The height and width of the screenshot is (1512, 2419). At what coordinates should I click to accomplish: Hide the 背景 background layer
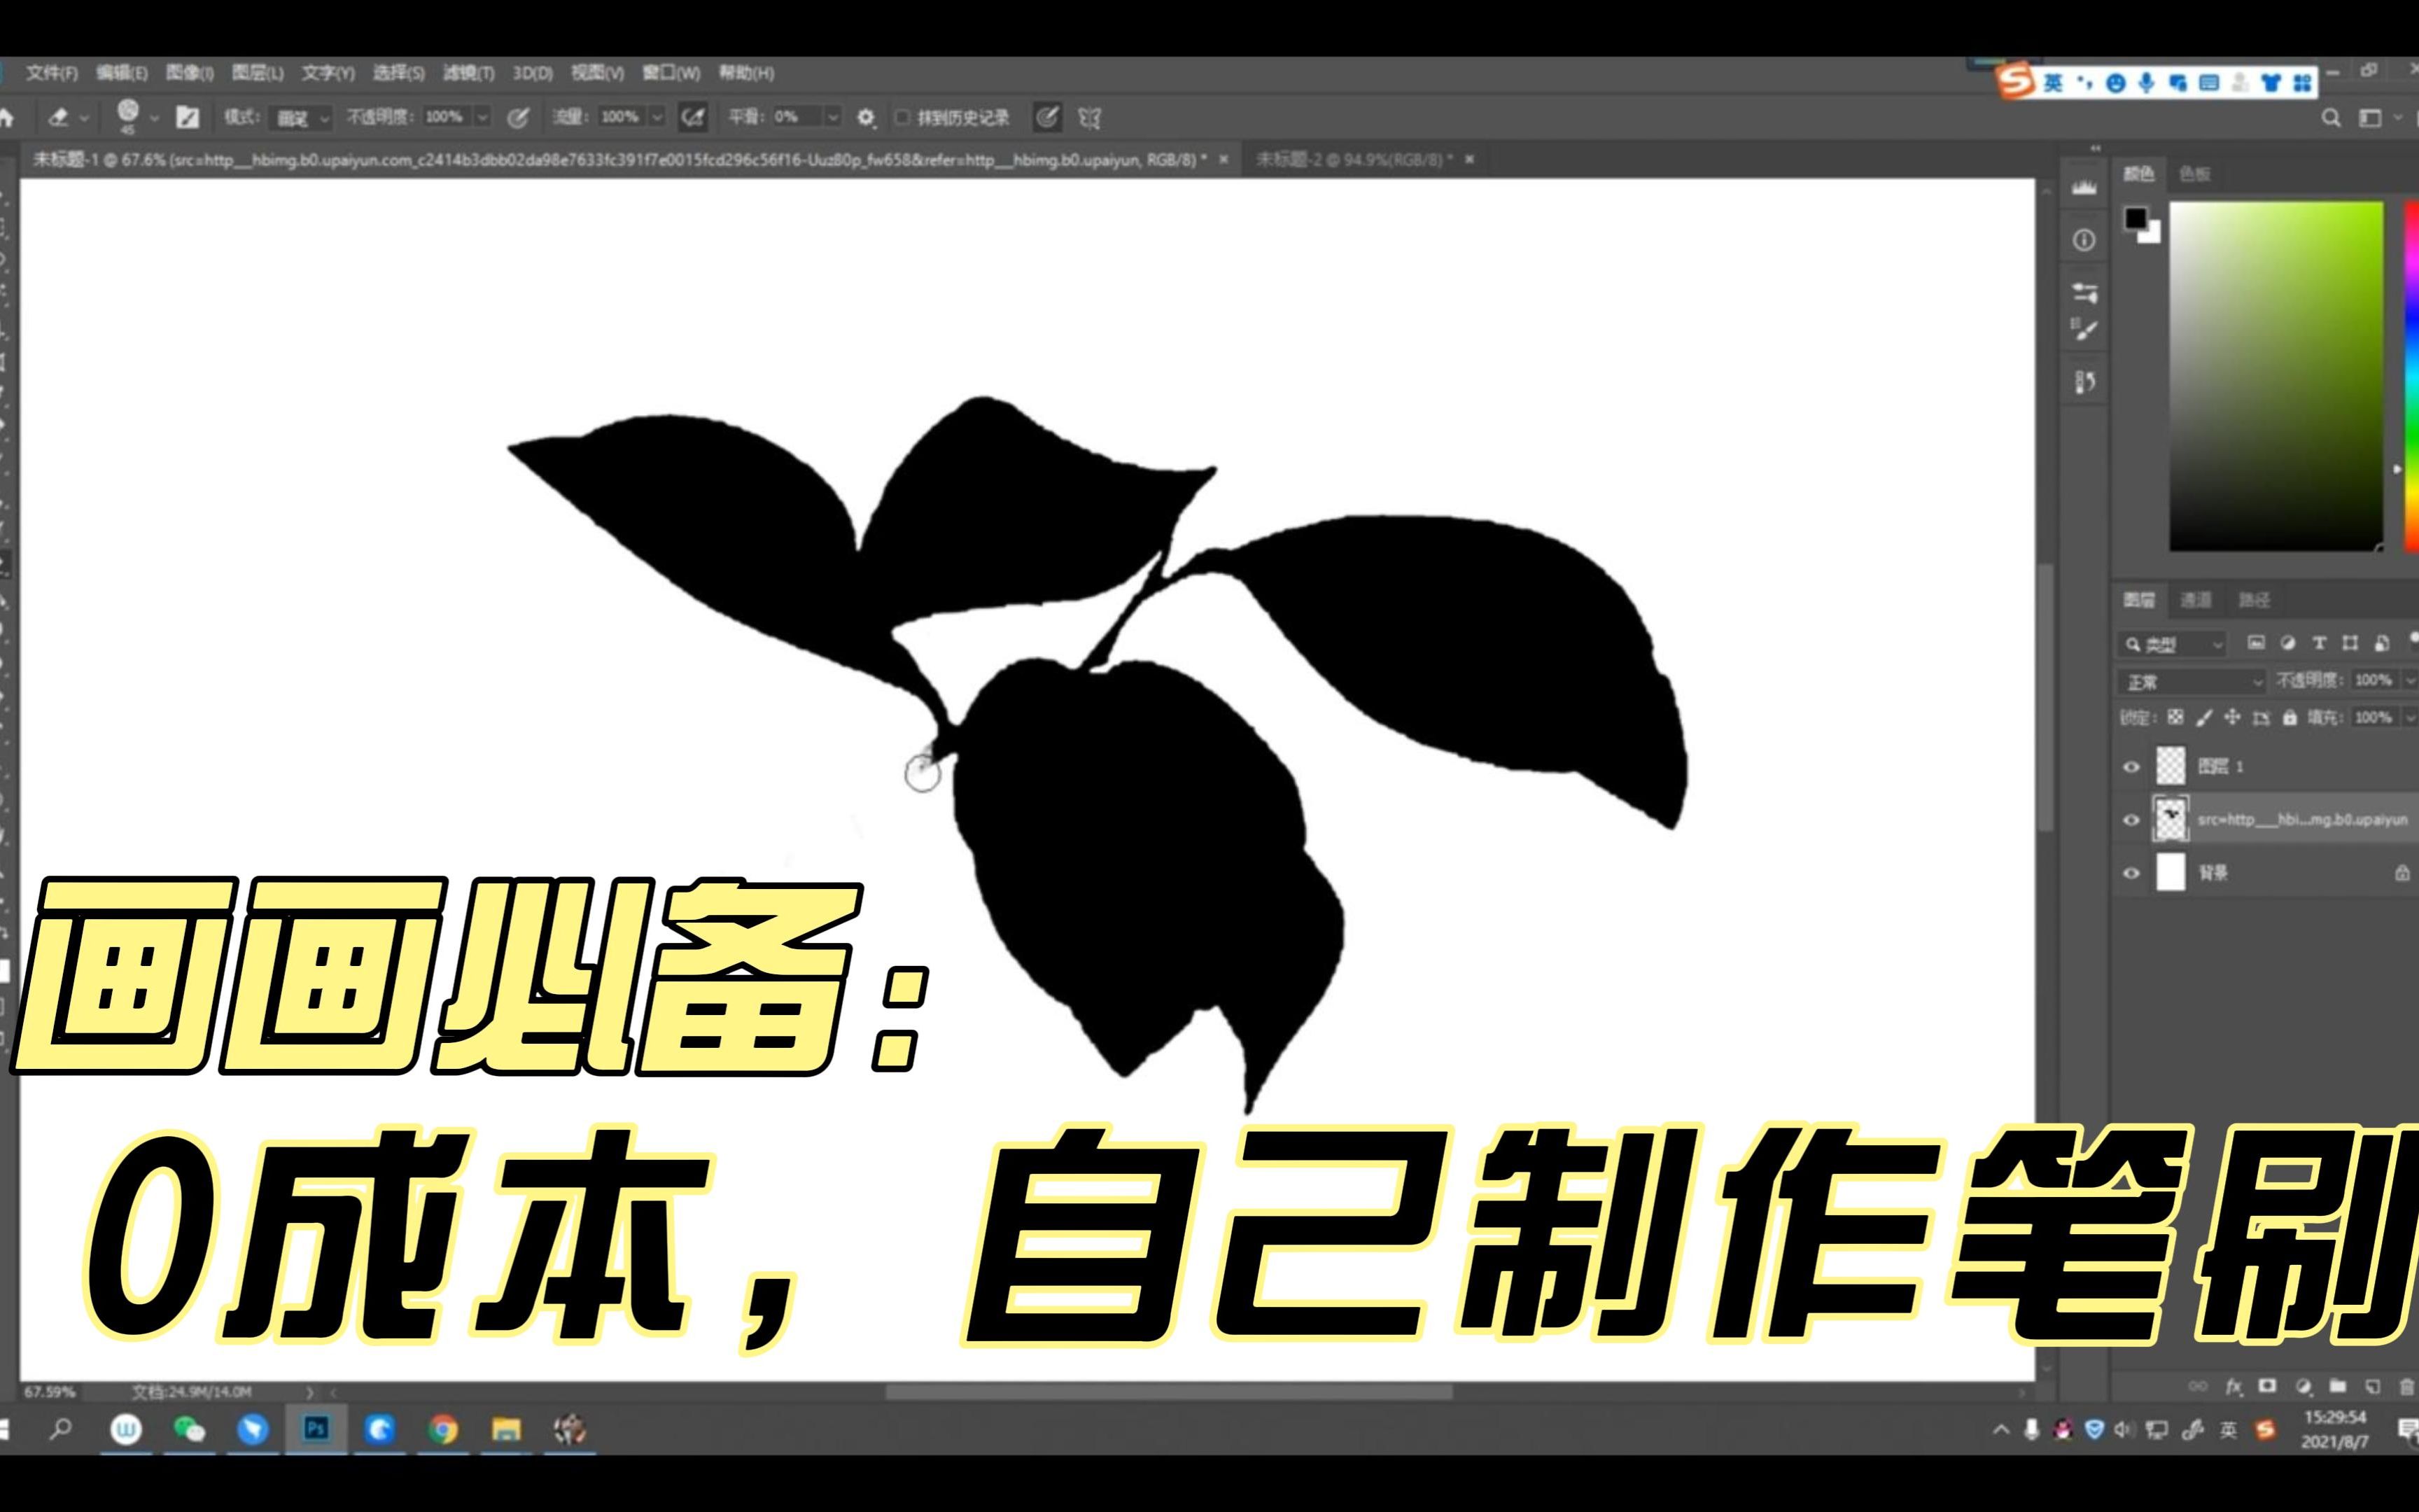[2132, 871]
